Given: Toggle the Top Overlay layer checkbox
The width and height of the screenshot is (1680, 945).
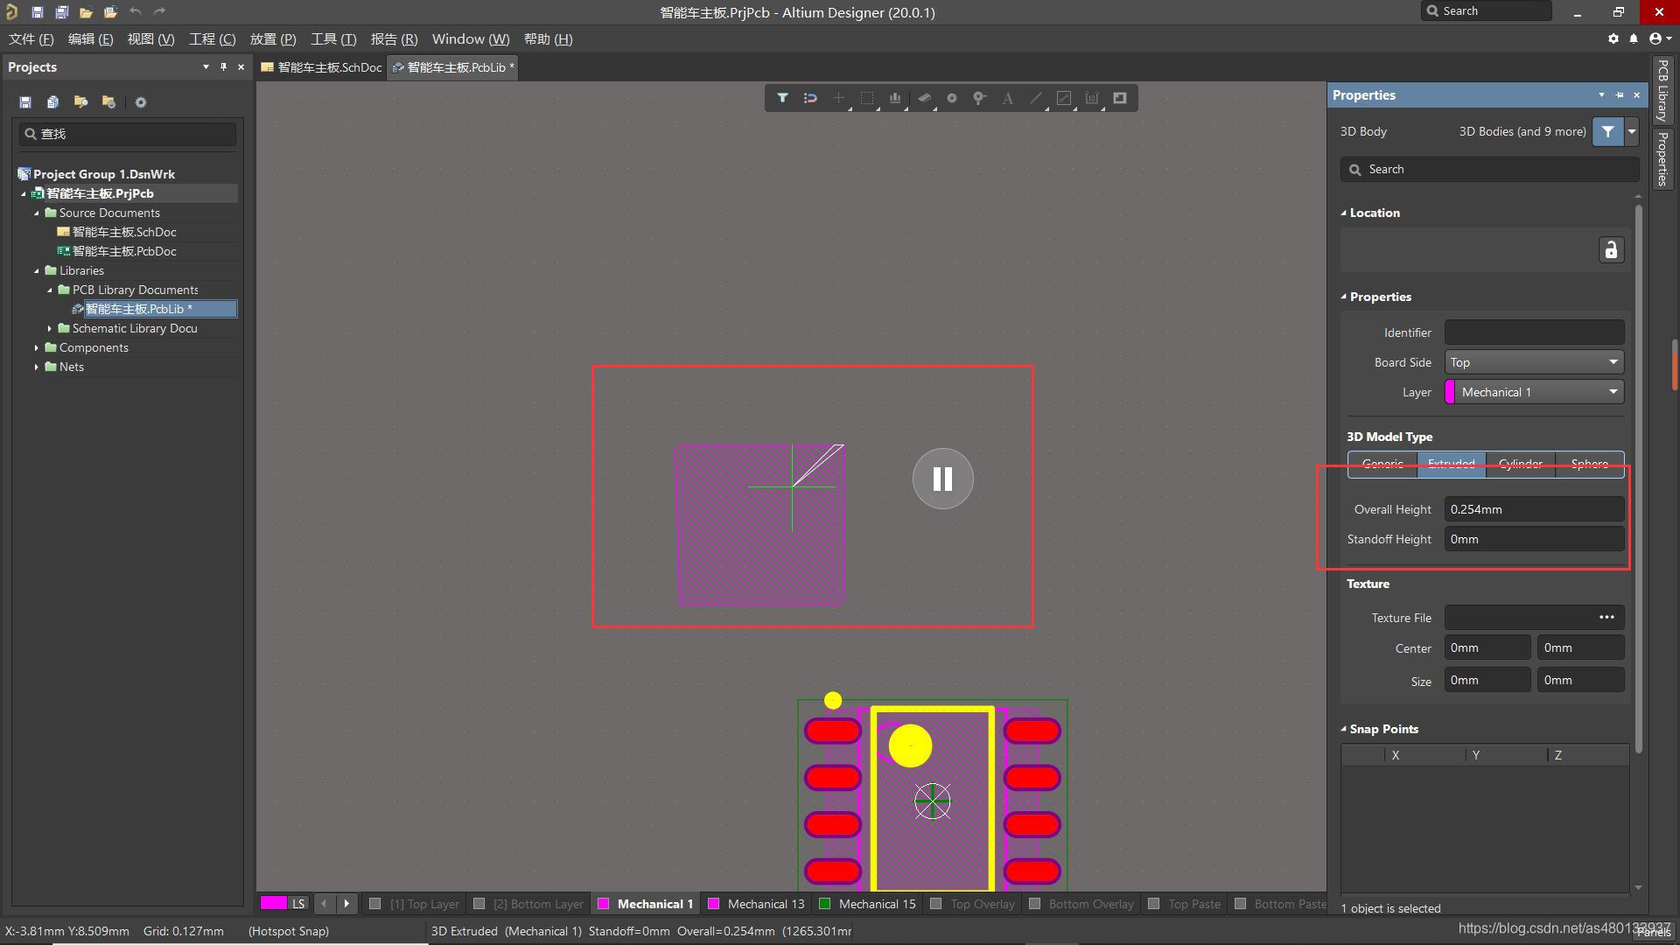Looking at the screenshot, I should point(936,904).
